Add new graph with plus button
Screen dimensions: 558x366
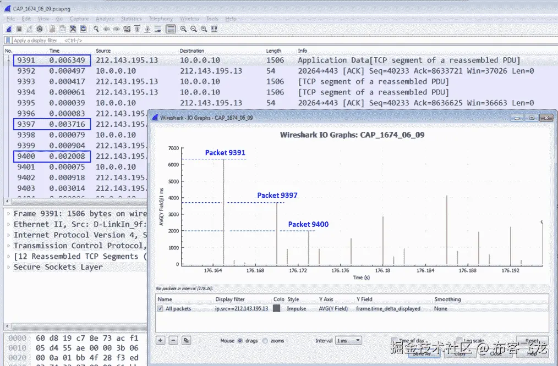pyautogui.click(x=161, y=340)
